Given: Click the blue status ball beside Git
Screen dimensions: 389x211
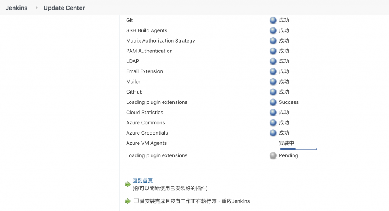Looking at the screenshot, I should (273, 21).
